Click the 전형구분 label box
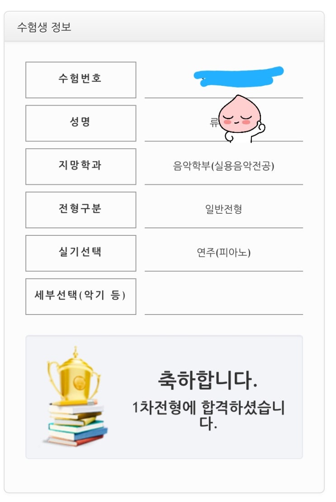This screenshot has width=336, height=502. pos(80,210)
